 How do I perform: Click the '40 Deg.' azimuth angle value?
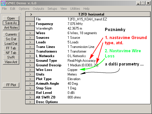tap(73, 84)
